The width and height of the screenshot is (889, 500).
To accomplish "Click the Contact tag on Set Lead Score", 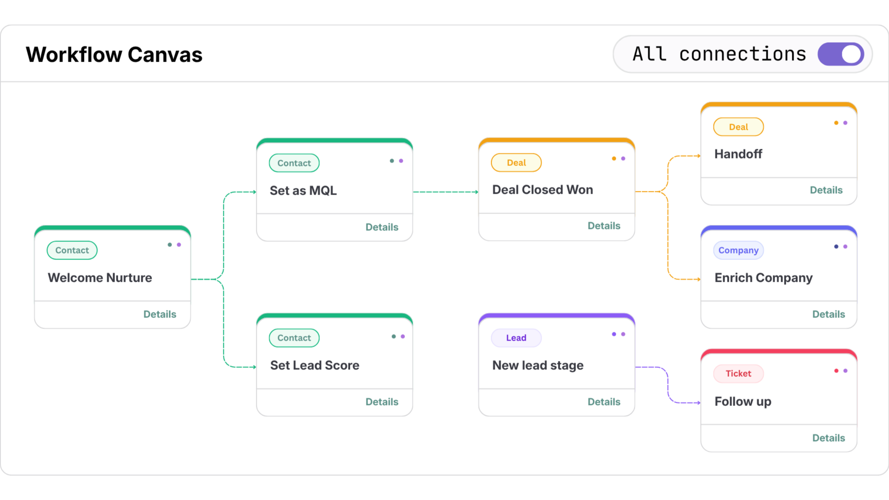I will tap(294, 338).
